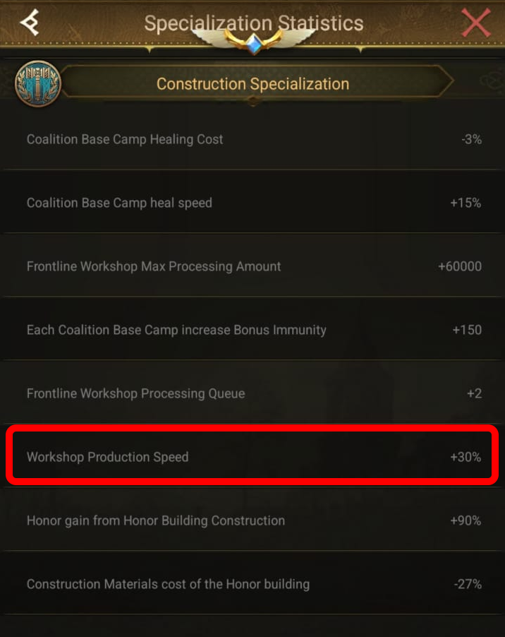
Task: Close the Specialization Statistics window
Action: click(x=476, y=23)
